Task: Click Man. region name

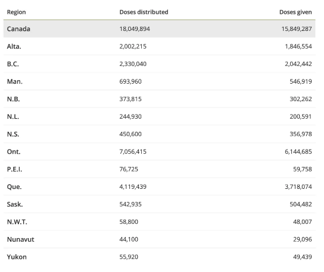Action: tap(15, 81)
